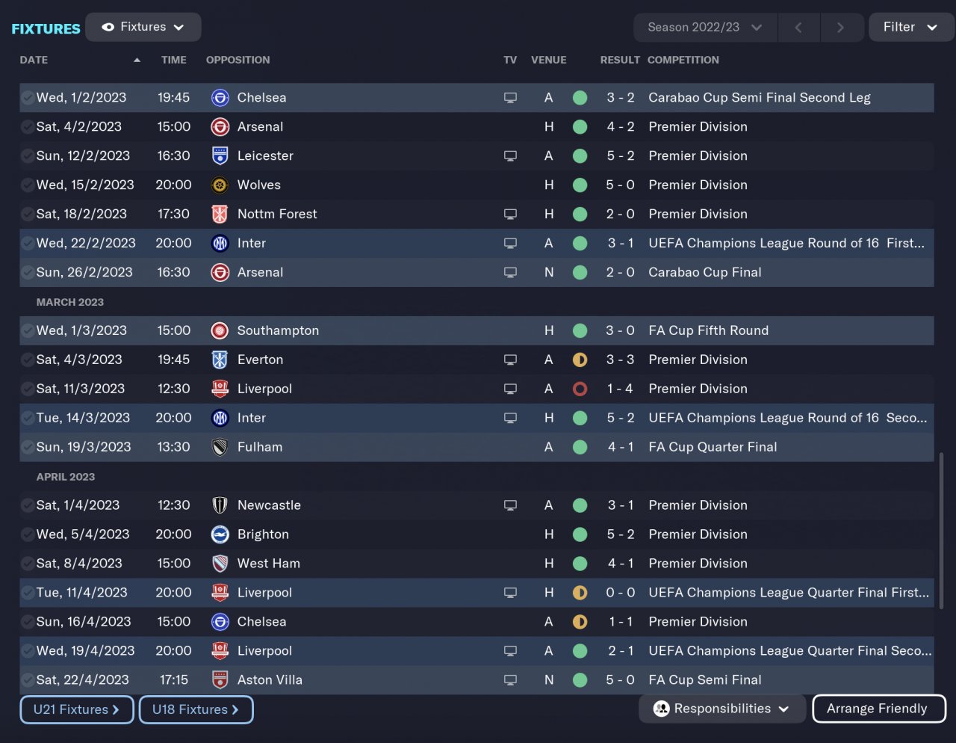Toggle the tick on the Sat 22/4/2023 fixture
956x743 pixels.
27,681
